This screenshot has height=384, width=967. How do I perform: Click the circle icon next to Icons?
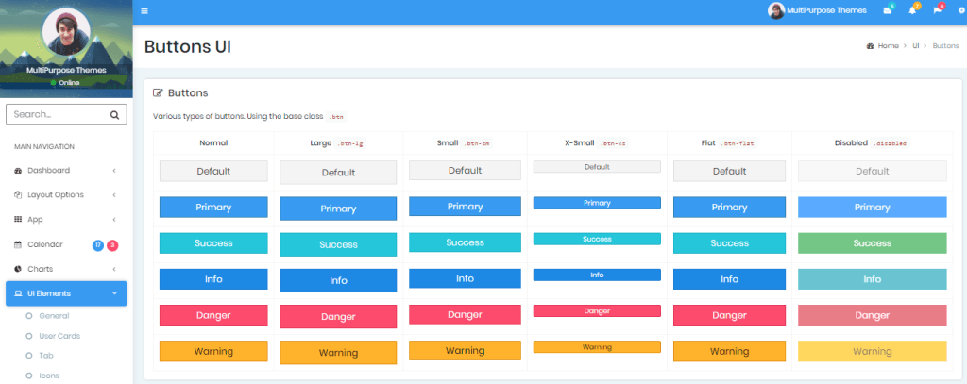[x=29, y=376]
